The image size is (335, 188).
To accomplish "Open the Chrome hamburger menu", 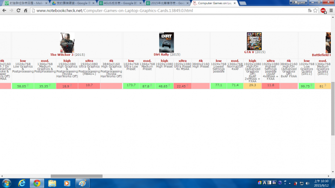I will [x=331, y=10].
